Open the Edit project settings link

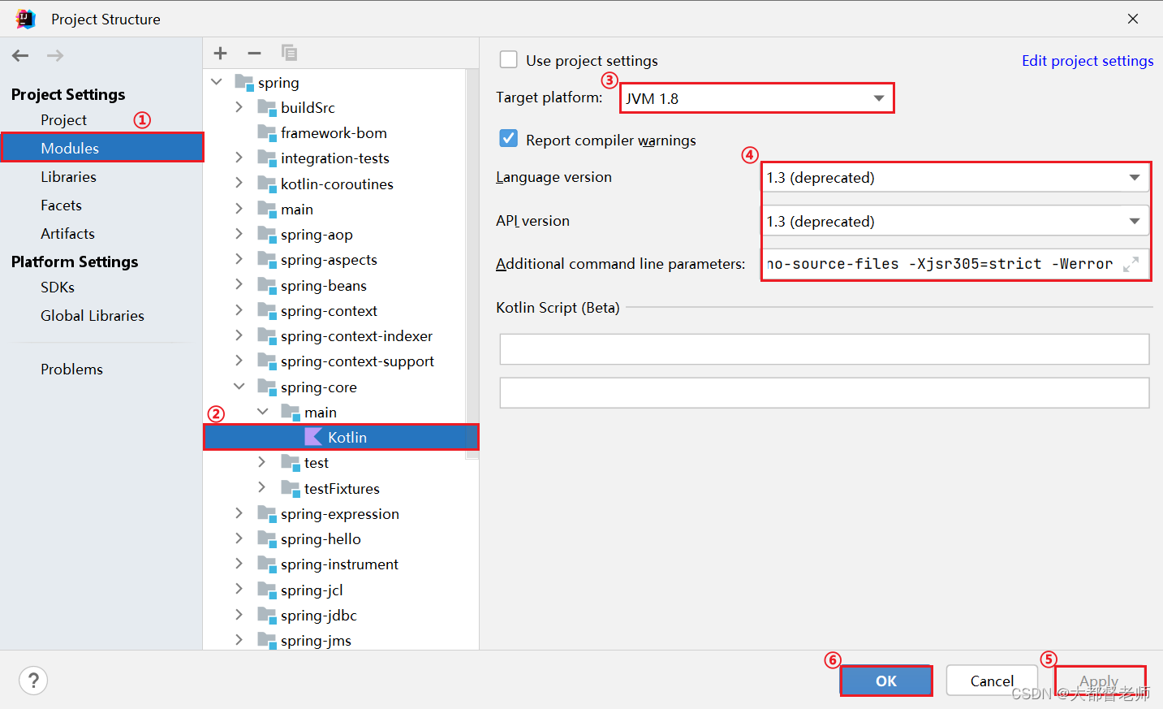tap(1088, 61)
